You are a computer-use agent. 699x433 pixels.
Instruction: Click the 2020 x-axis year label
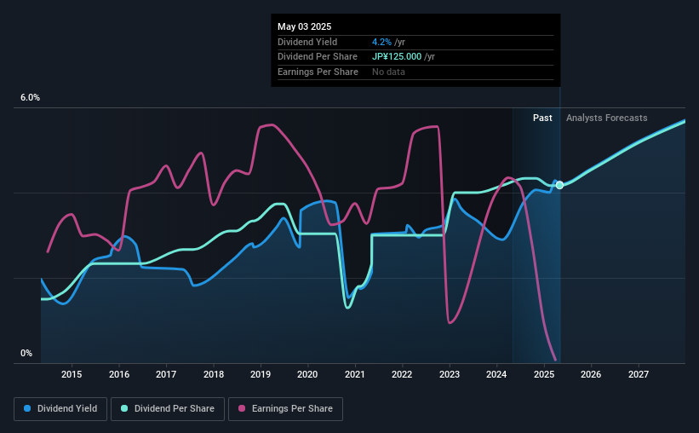[307, 374]
